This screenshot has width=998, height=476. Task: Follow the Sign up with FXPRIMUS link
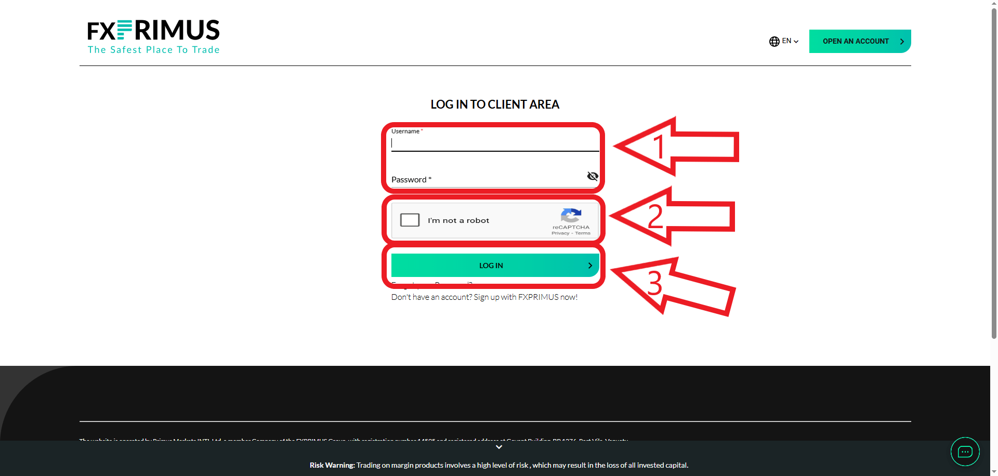525,297
